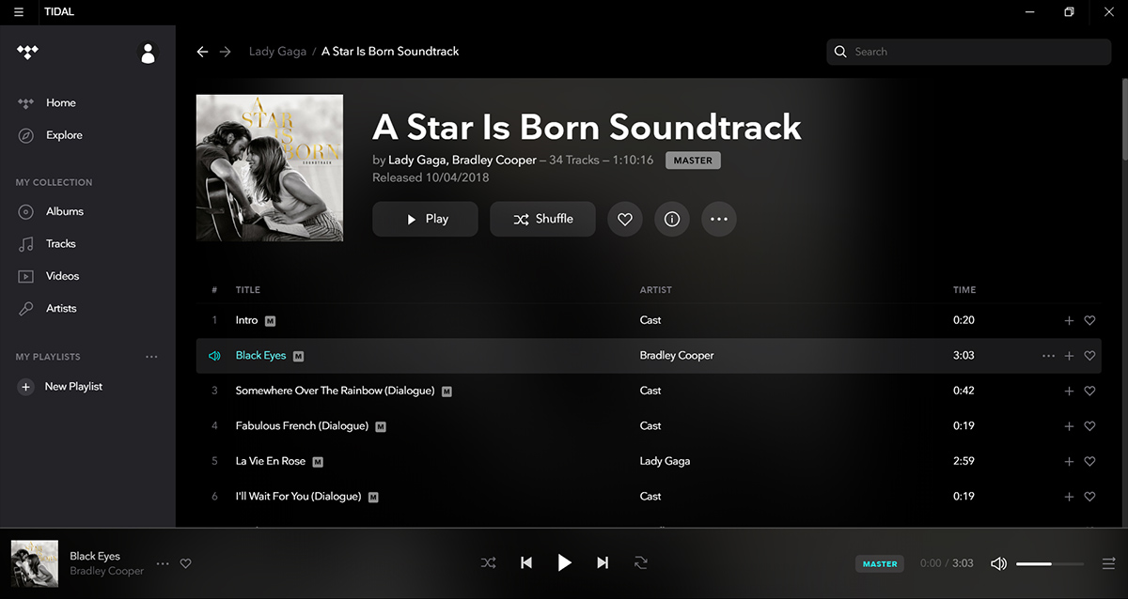This screenshot has width=1128, height=599.
Task: Favorite Black Eyes in the track list
Action: click(1089, 356)
